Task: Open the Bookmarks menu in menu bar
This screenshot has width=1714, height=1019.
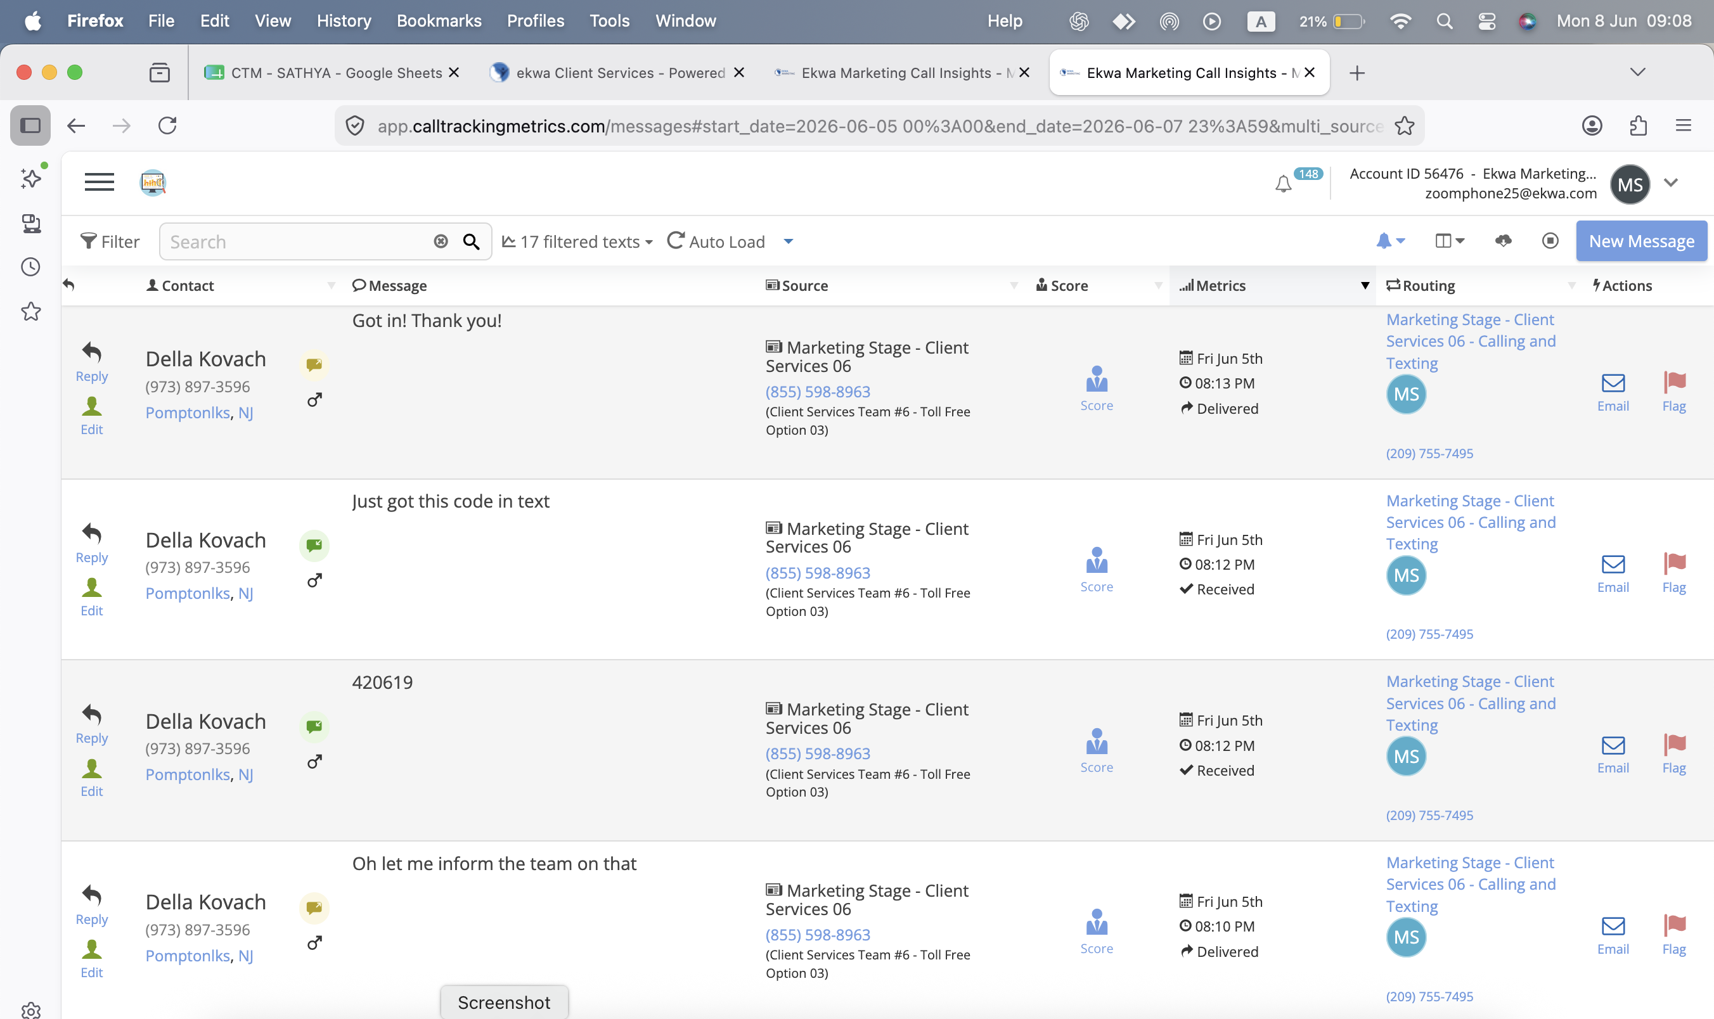Action: click(x=439, y=21)
